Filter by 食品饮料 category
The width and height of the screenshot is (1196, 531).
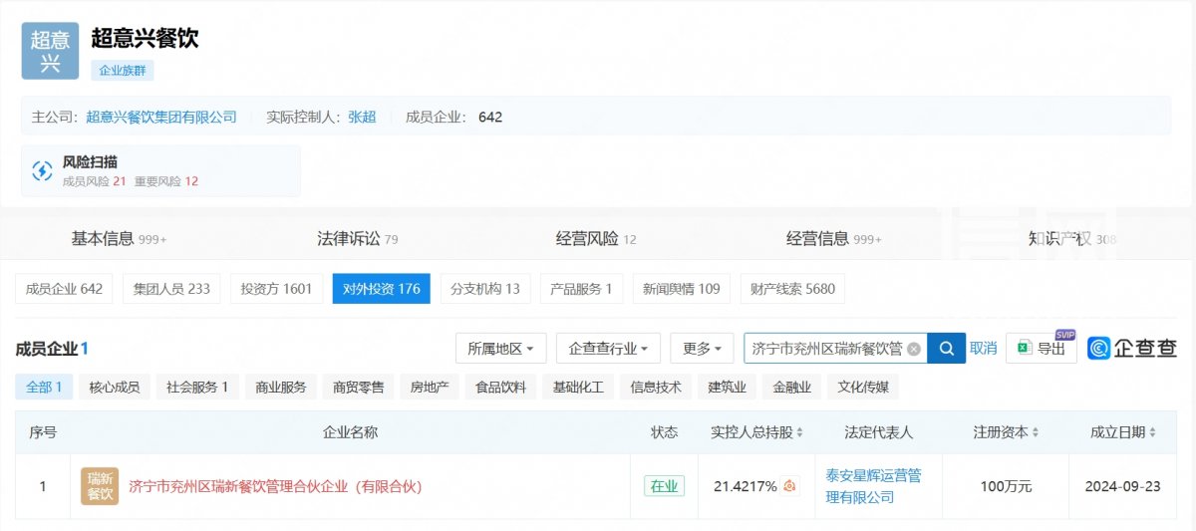point(500,387)
